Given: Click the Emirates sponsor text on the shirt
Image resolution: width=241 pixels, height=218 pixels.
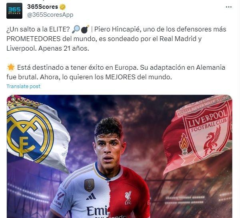Looking at the screenshot, I should (97, 211).
